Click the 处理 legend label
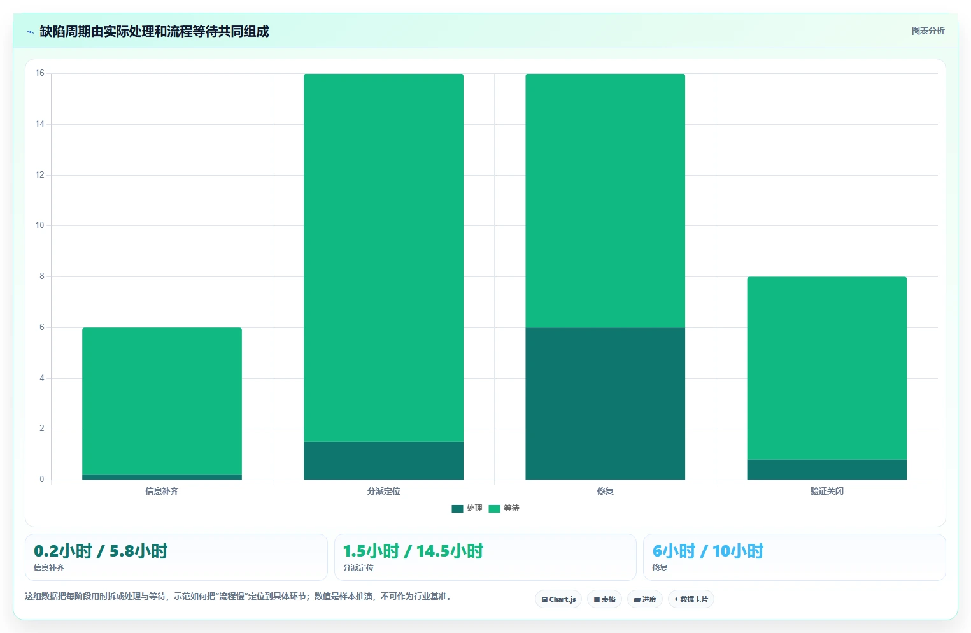The image size is (971, 633). point(474,508)
